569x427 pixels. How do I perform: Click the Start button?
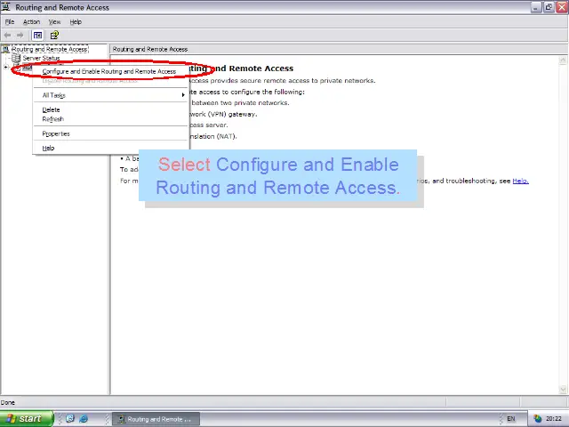[x=26, y=419]
